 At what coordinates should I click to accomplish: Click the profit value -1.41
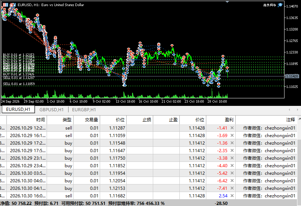(x=222, y=128)
